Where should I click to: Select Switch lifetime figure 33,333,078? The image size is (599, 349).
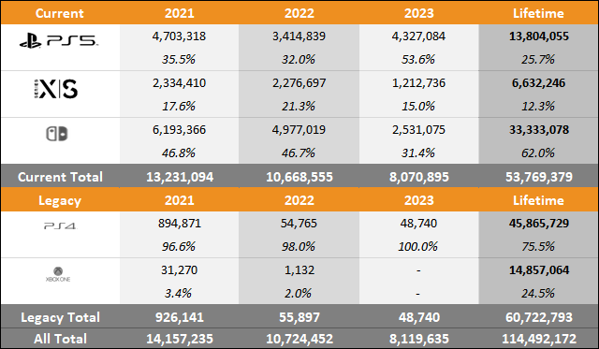coord(539,129)
